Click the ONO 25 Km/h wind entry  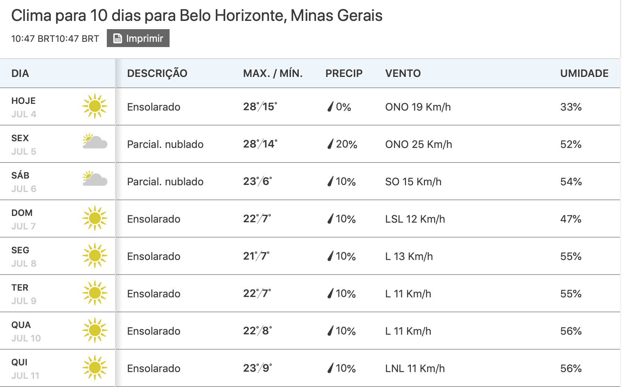click(419, 144)
